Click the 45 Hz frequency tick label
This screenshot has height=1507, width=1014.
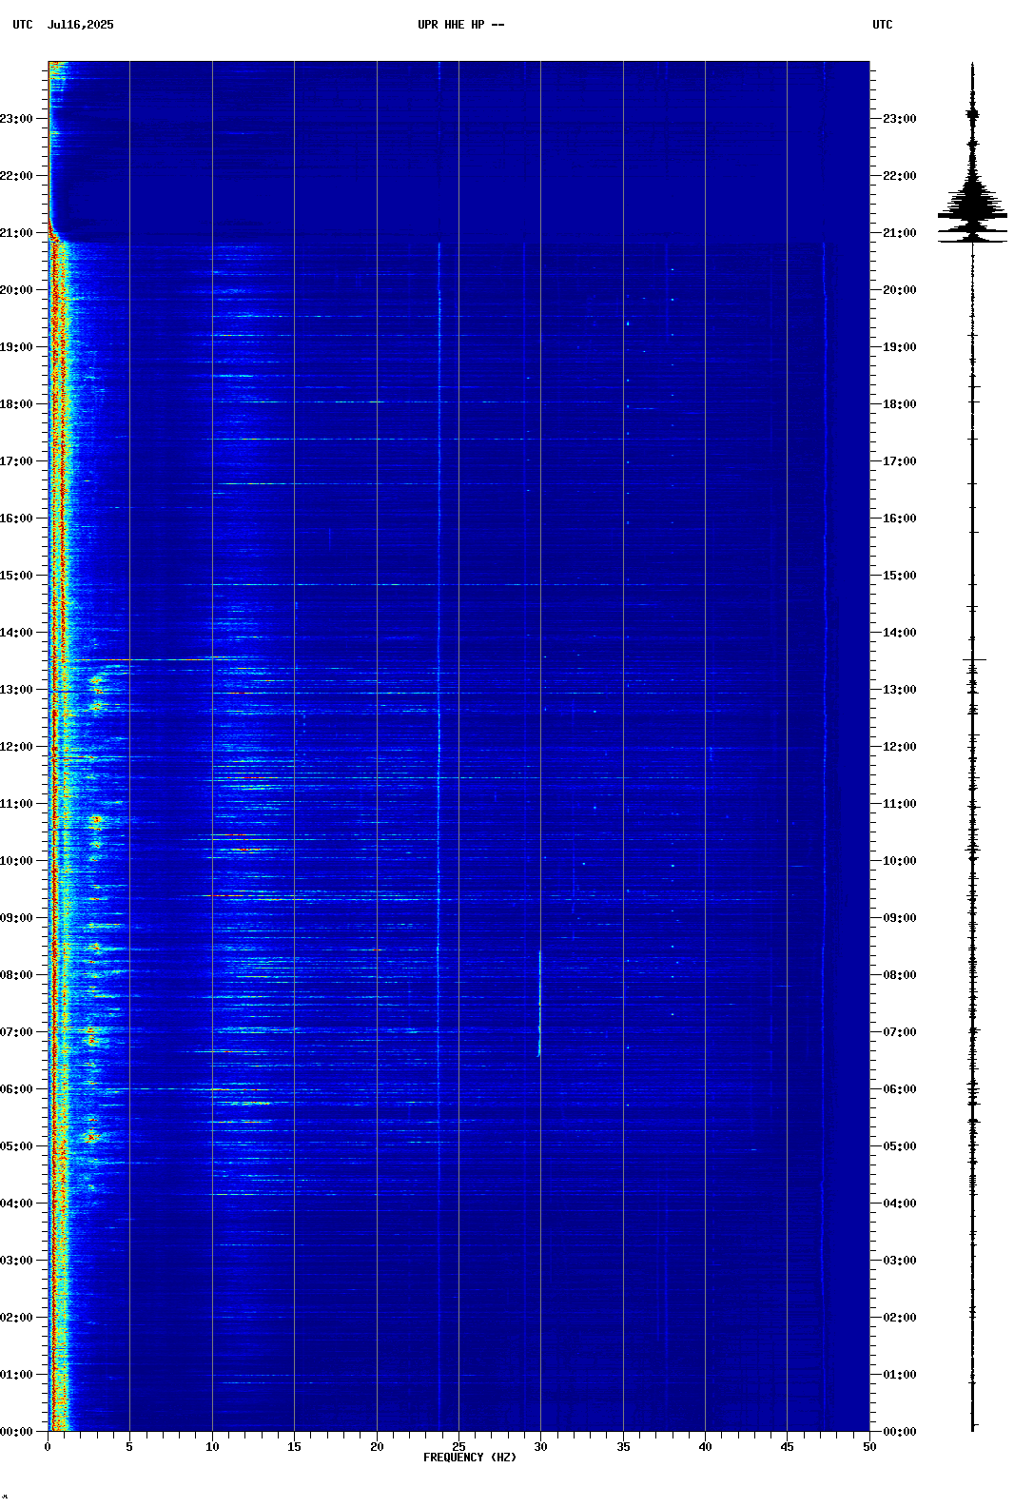[x=787, y=1447]
